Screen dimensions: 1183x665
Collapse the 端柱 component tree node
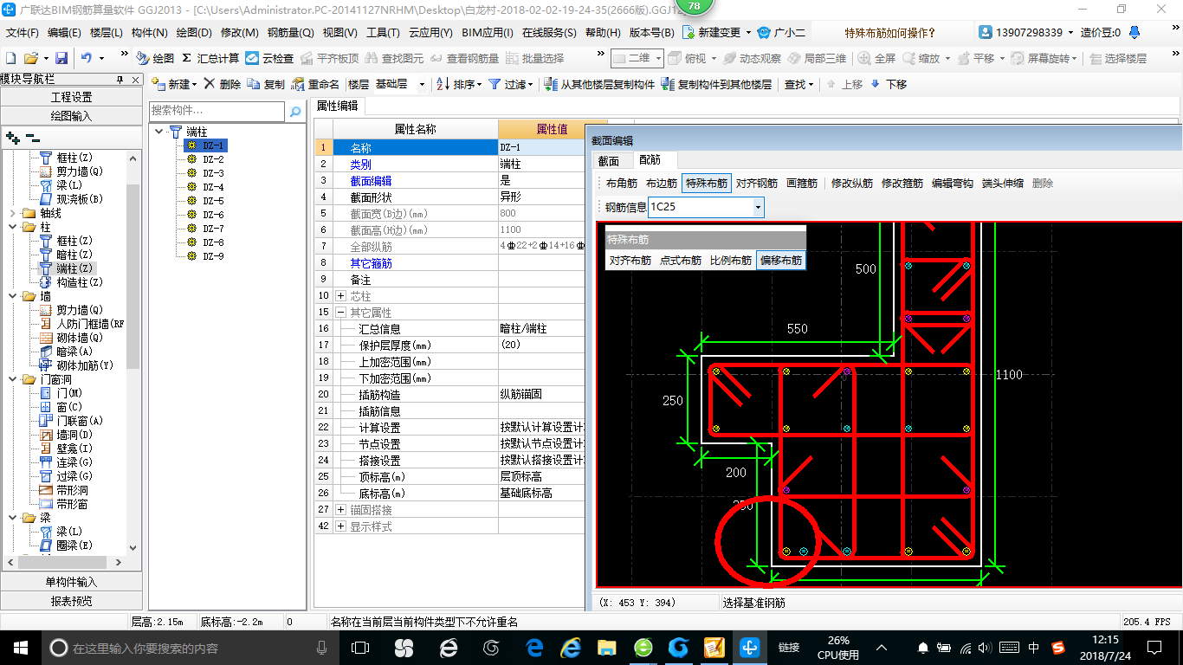(x=159, y=132)
